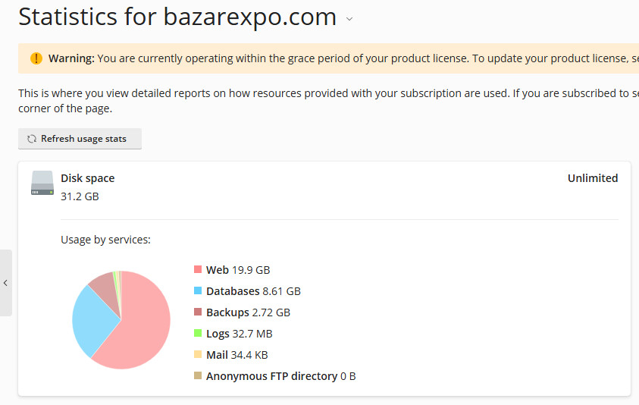The width and height of the screenshot is (639, 405).
Task: Click the green Logs legend swatch
Action: pos(198,334)
